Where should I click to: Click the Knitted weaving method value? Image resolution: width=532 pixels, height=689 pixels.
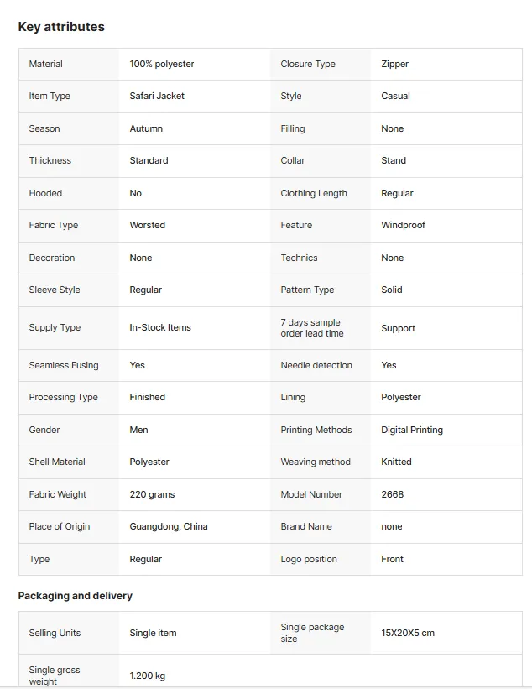[396, 462]
